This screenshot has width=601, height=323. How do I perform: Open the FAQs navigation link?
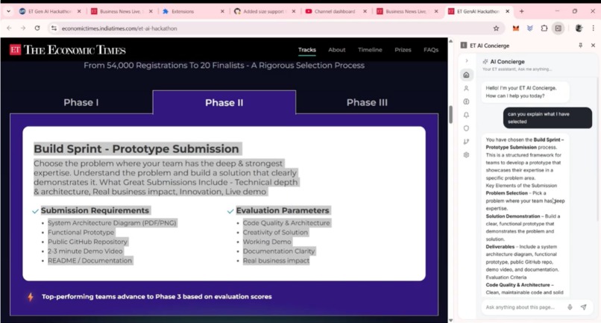click(431, 50)
